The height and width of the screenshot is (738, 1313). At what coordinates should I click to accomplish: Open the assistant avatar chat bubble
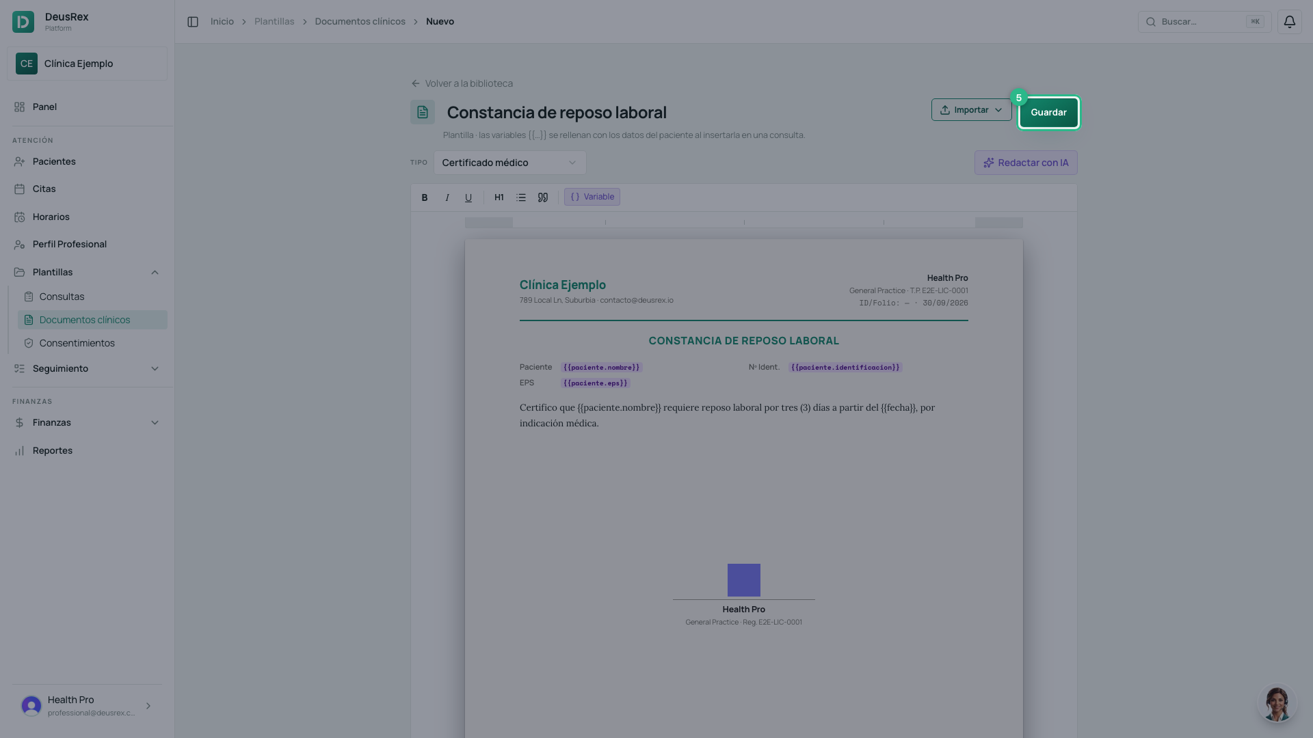click(x=1277, y=704)
